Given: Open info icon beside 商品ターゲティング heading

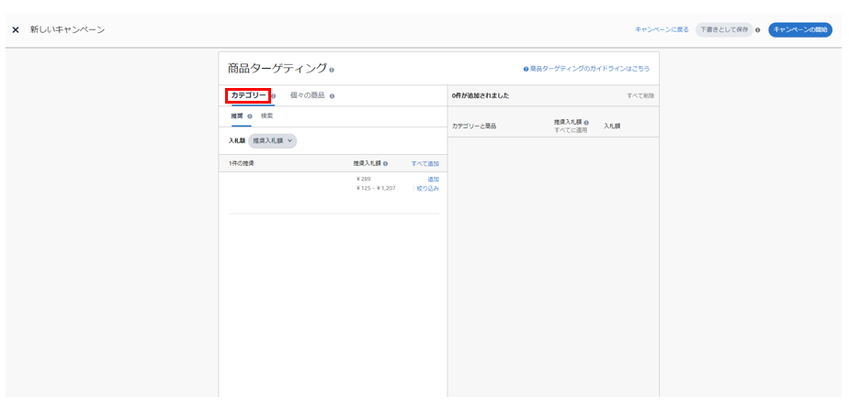Looking at the screenshot, I should point(332,70).
